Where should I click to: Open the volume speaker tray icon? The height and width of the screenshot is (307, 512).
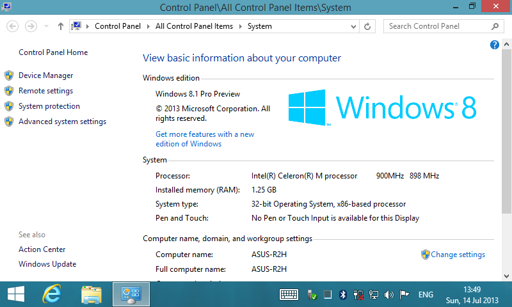(388, 295)
